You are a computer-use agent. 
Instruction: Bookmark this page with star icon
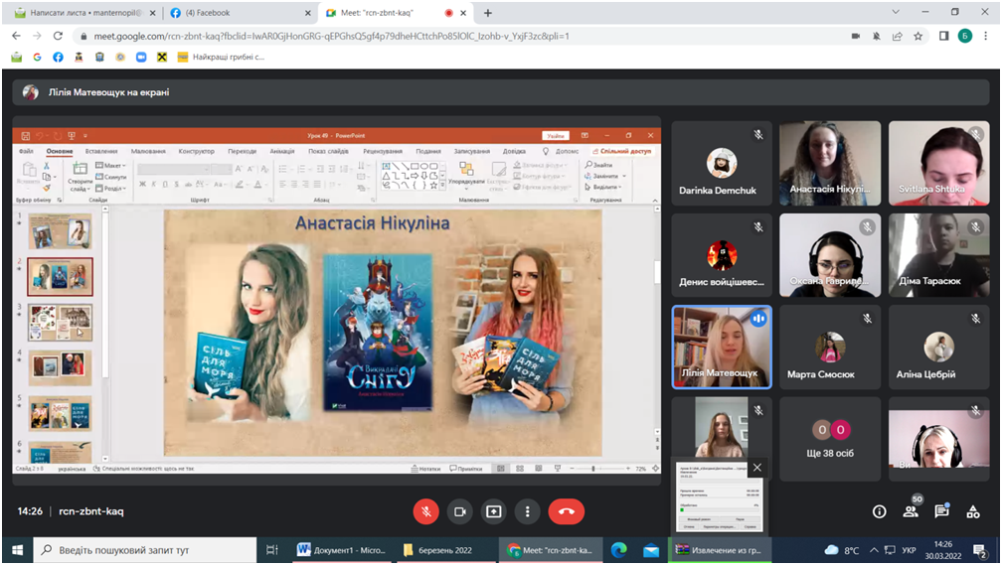pyautogui.click(x=918, y=37)
